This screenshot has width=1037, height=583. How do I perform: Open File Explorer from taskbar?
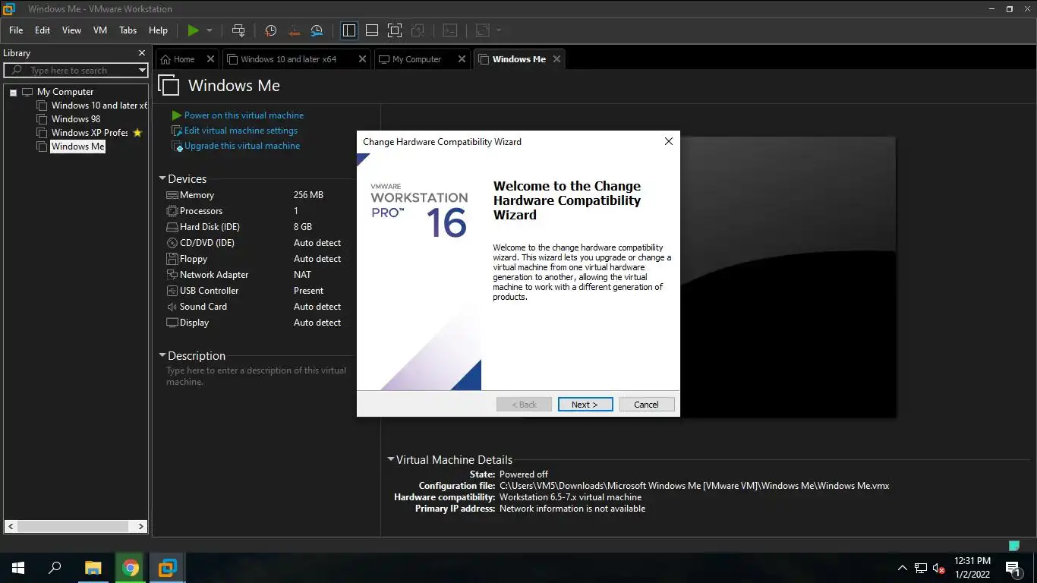click(x=93, y=568)
